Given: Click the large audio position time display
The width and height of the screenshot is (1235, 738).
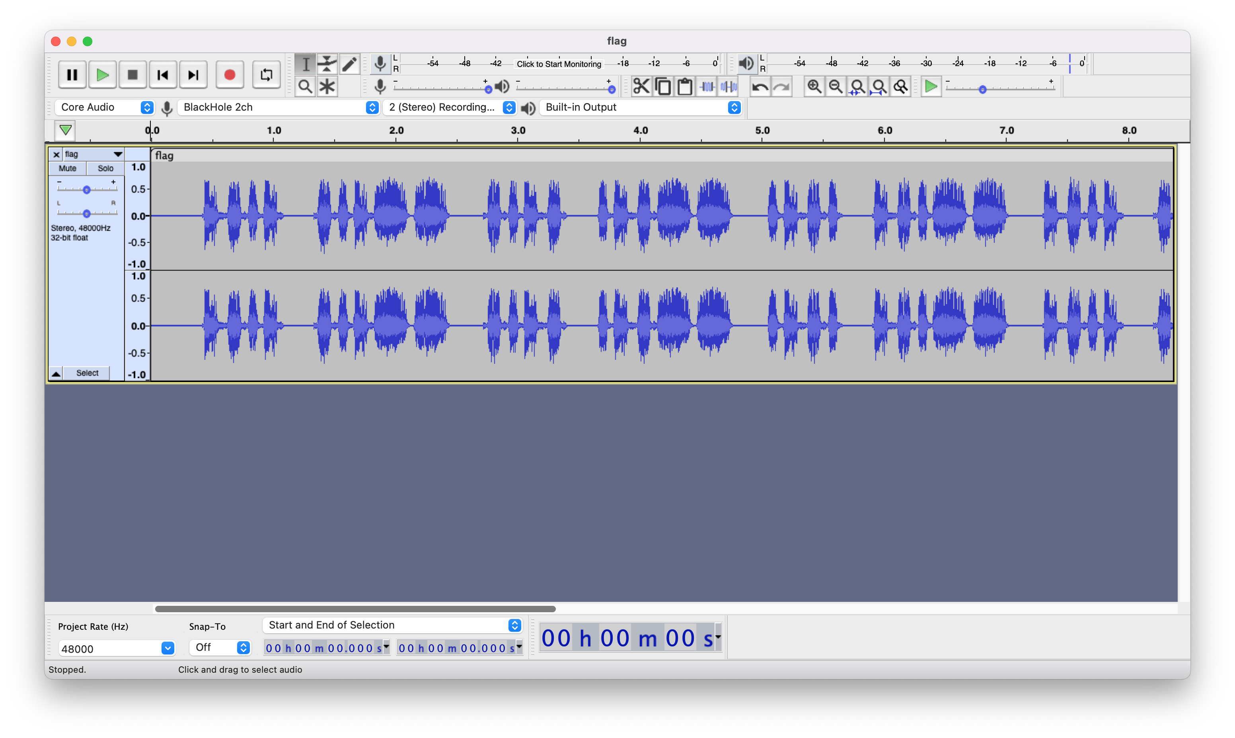Looking at the screenshot, I should [627, 638].
